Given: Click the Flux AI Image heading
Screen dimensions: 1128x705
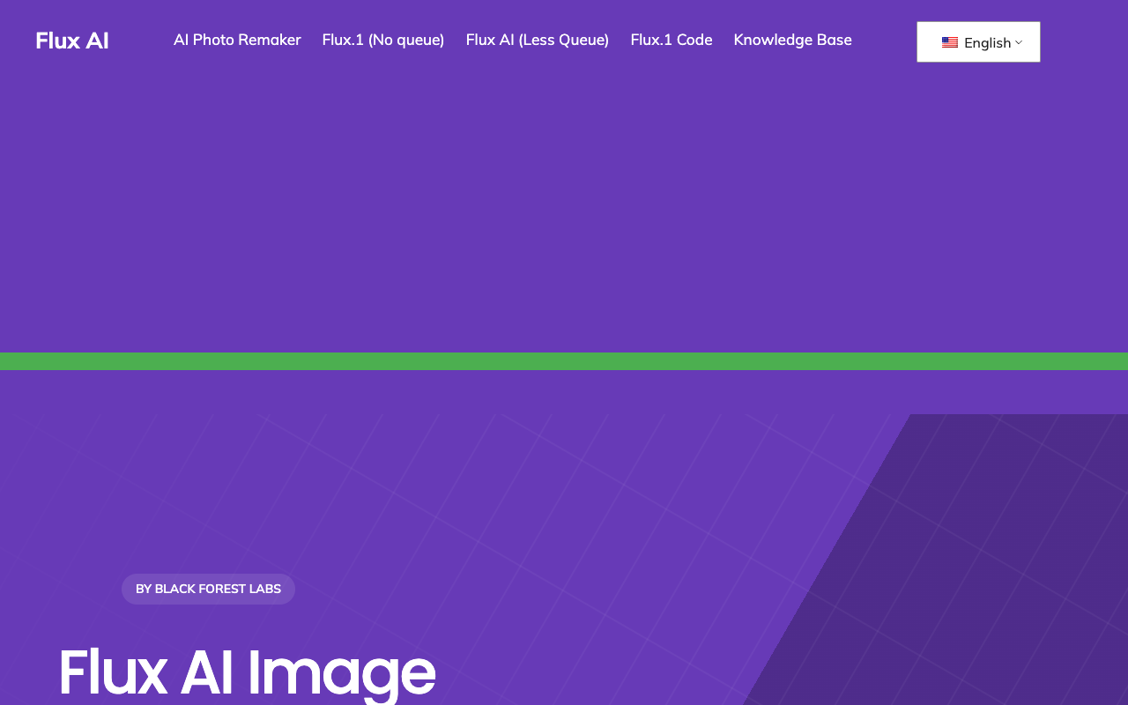Looking at the screenshot, I should click(x=247, y=672).
